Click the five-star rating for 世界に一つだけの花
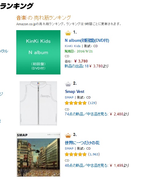Screen dimensions: 147x180 [x=75, y=154]
